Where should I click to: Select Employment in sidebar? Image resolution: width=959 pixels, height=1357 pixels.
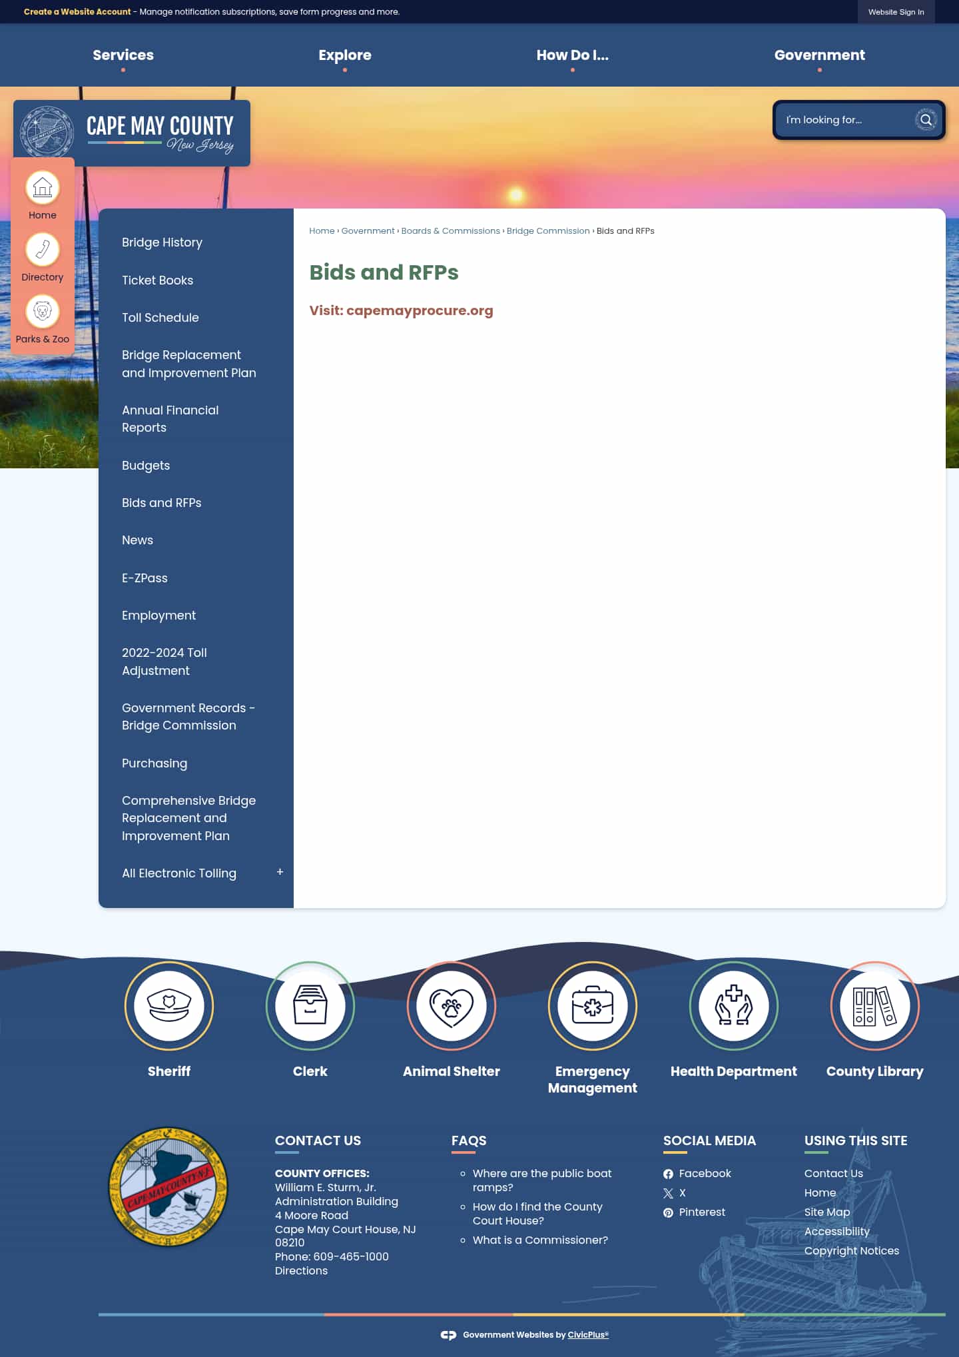(x=159, y=616)
